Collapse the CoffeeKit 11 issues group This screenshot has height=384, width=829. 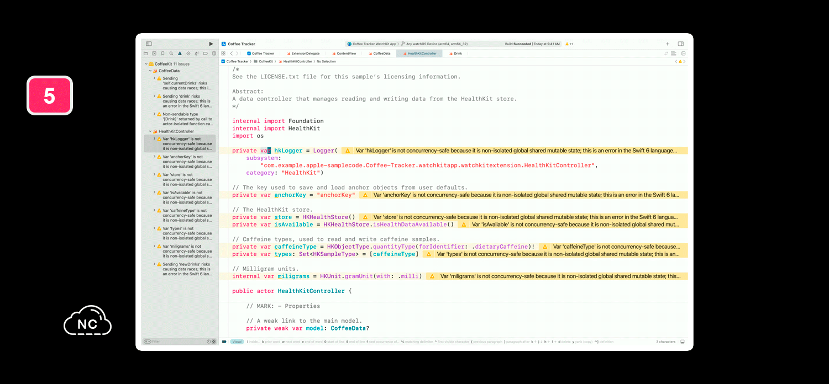pos(146,64)
